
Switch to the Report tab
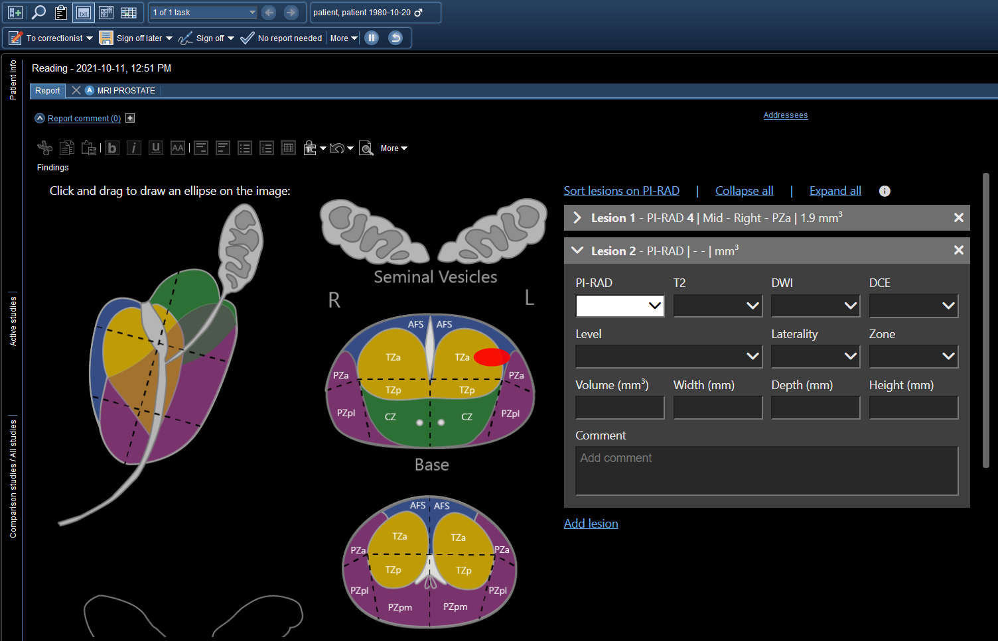tap(47, 91)
